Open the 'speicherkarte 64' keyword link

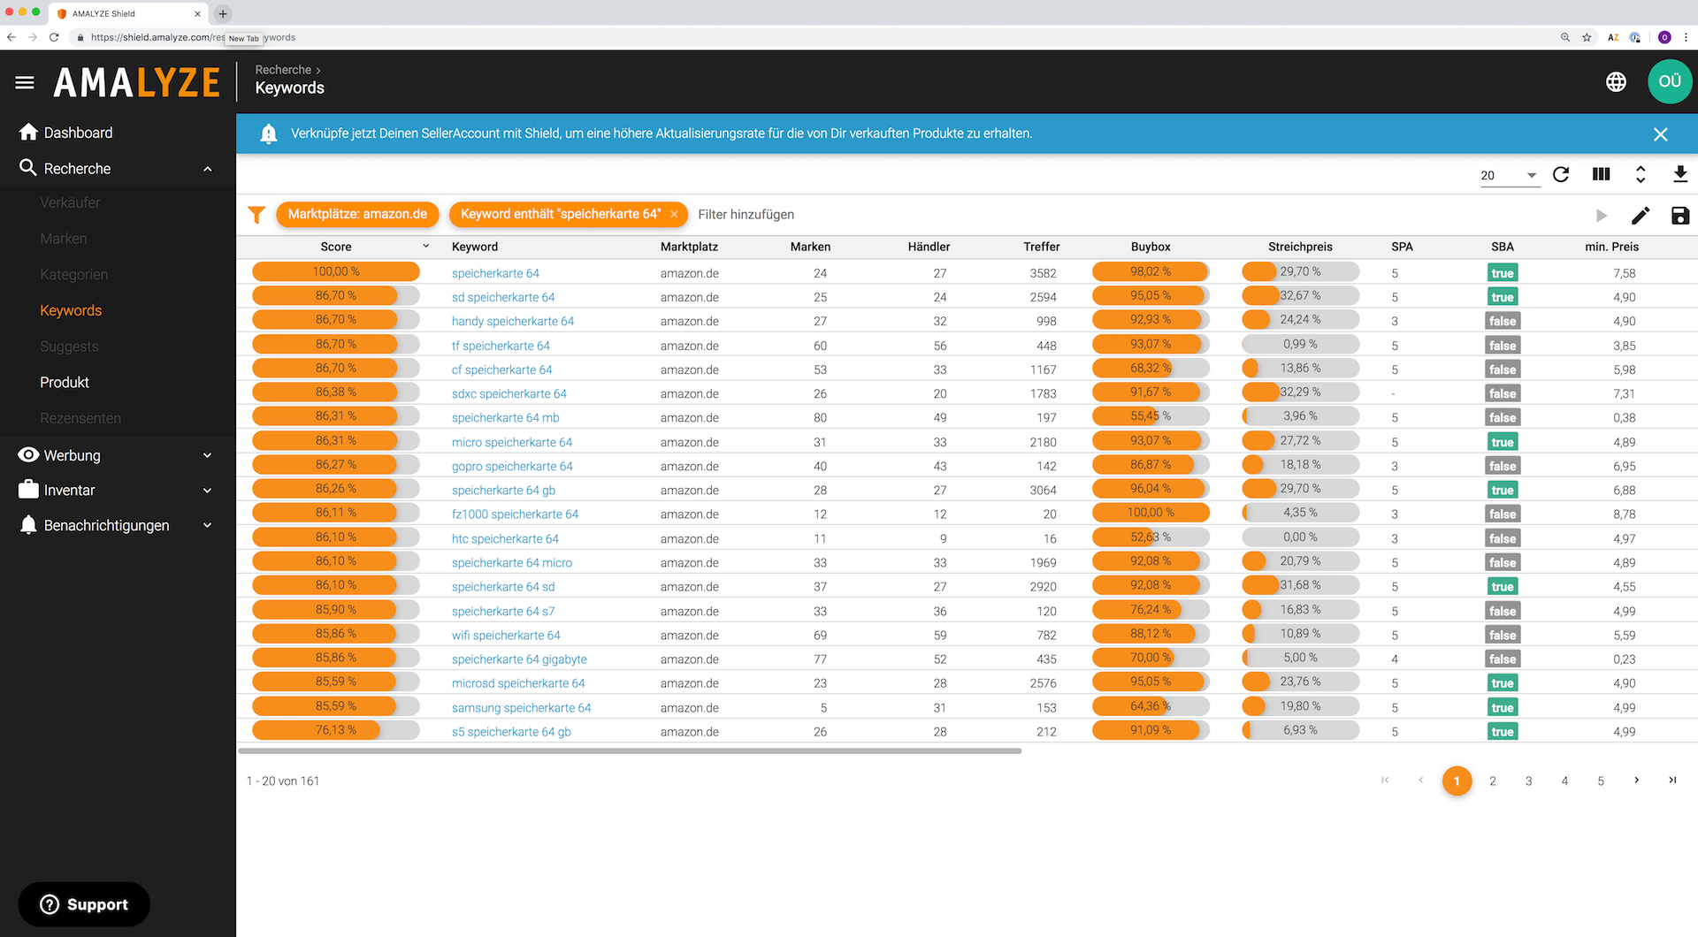495,273
